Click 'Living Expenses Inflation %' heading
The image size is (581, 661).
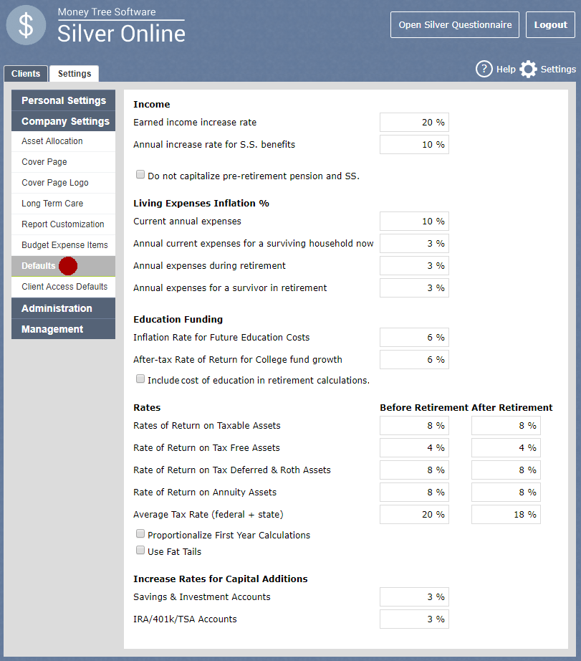pos(201,203)
